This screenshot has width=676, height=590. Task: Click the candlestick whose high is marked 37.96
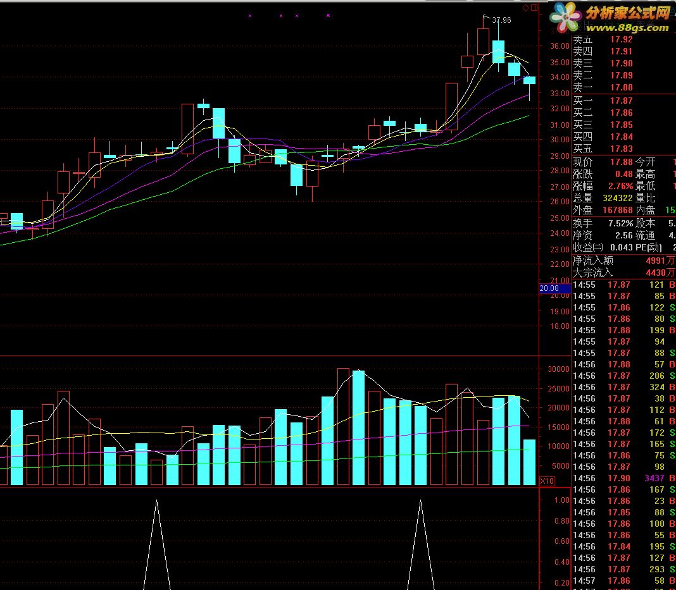pyautogui.click(x=483, y=41)
